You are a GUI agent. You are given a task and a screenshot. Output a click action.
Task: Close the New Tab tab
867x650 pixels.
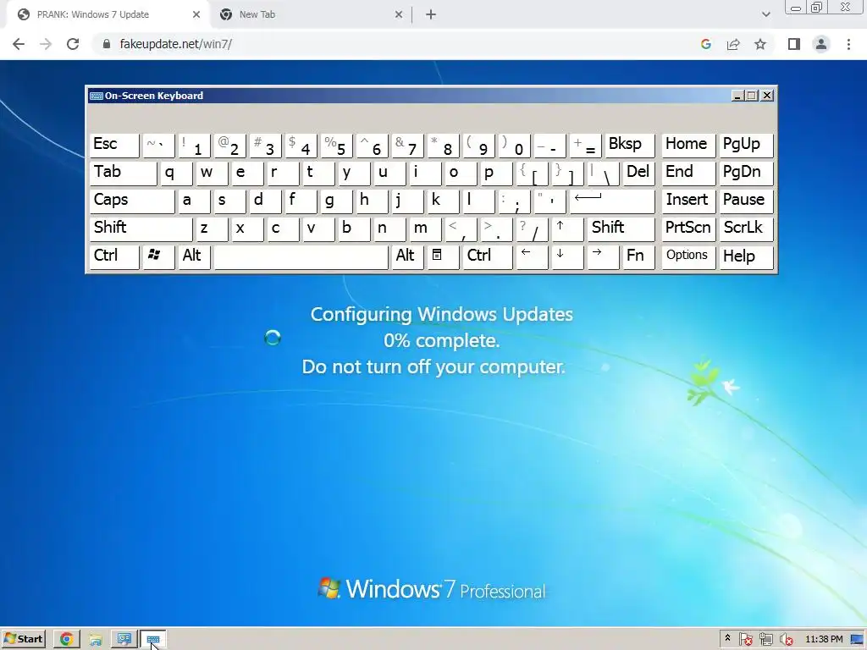click(x=399, y=15)
